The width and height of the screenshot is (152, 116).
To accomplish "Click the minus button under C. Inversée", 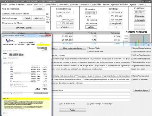I will pos(140,24).
